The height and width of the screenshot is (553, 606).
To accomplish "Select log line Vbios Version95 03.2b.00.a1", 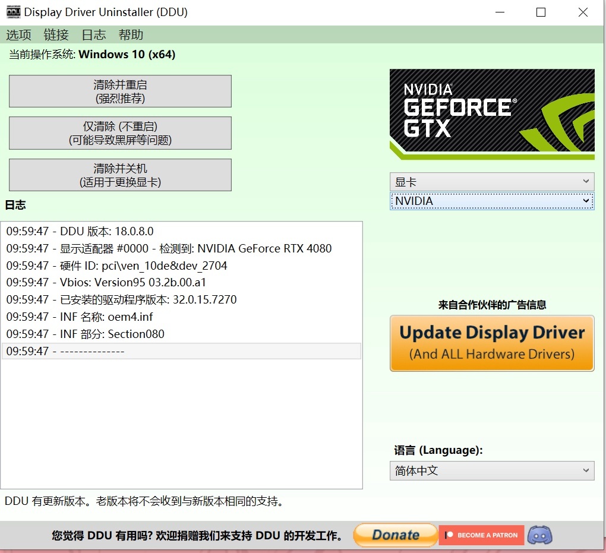I will pyautogui.click(x=181, y=283).
